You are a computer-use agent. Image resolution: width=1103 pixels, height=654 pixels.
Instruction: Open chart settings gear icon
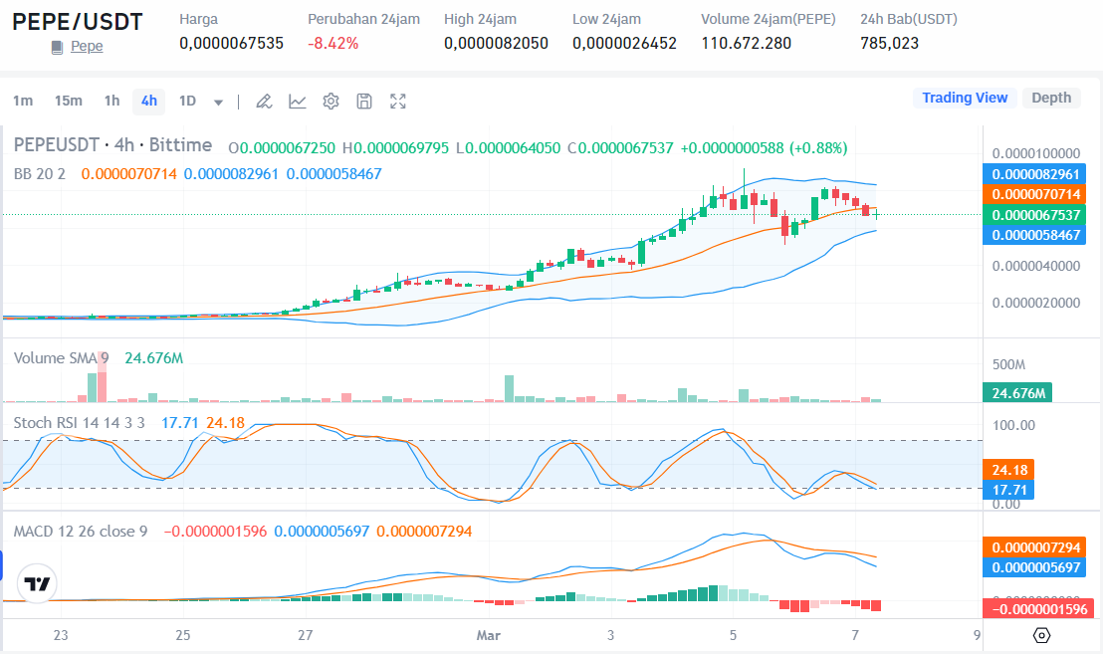click(x=331, y=102)
